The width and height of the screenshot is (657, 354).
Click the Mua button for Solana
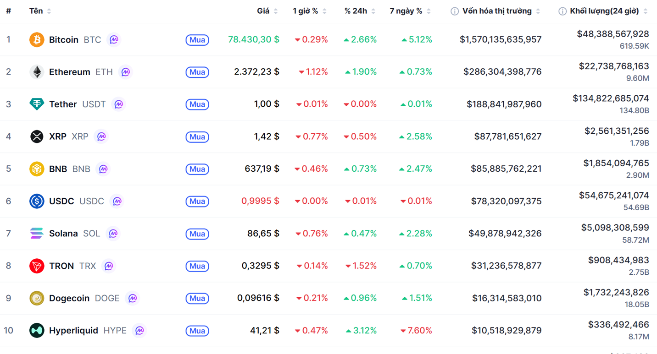[197, 234]
